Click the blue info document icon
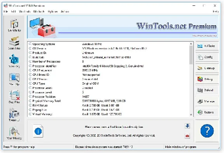 tap(38, 131)
